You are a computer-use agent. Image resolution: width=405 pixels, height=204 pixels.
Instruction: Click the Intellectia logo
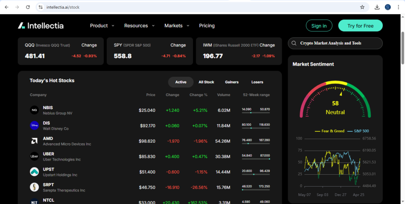tap(41, 26)
